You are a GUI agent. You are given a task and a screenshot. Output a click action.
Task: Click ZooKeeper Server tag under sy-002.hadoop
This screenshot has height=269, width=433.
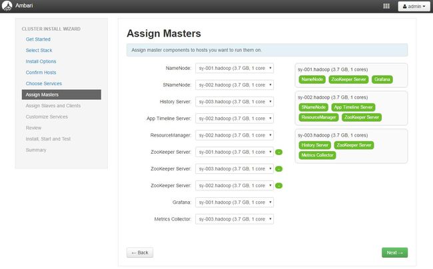click(x=362, y=118)
